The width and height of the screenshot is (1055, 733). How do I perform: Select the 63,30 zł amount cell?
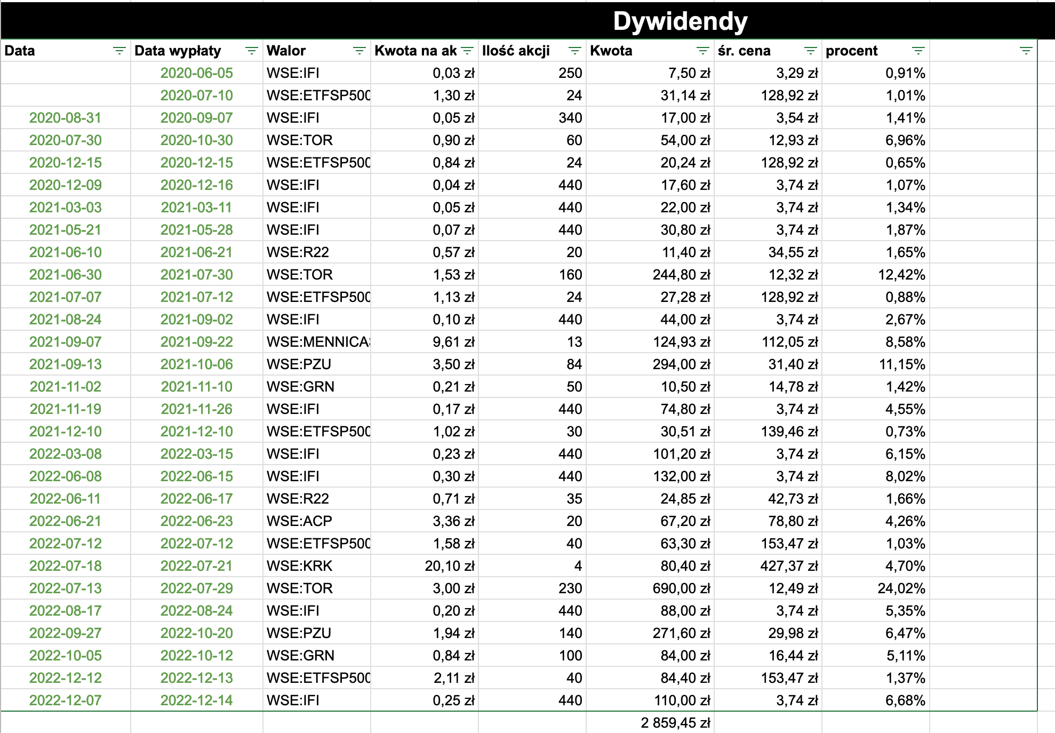pos(650,544)
